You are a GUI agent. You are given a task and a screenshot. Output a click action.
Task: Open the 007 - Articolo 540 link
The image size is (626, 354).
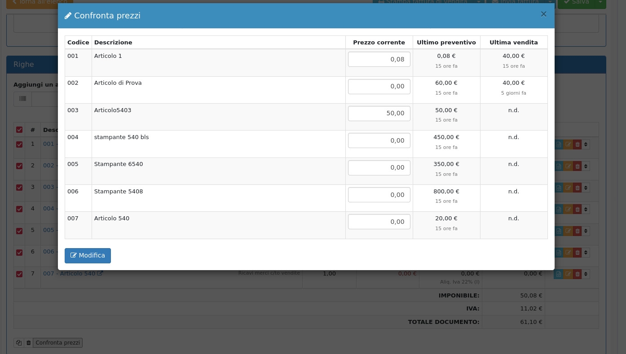(x=69, y=274)
